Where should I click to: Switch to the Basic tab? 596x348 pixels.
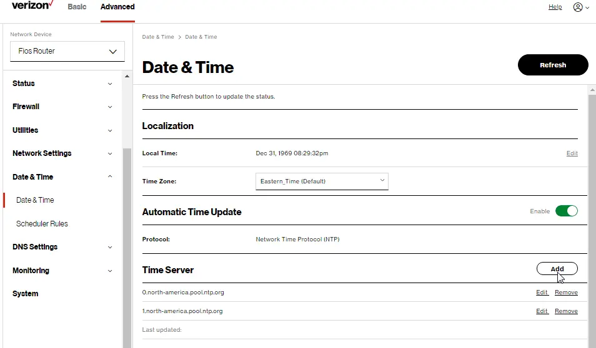tap(77, 7)
